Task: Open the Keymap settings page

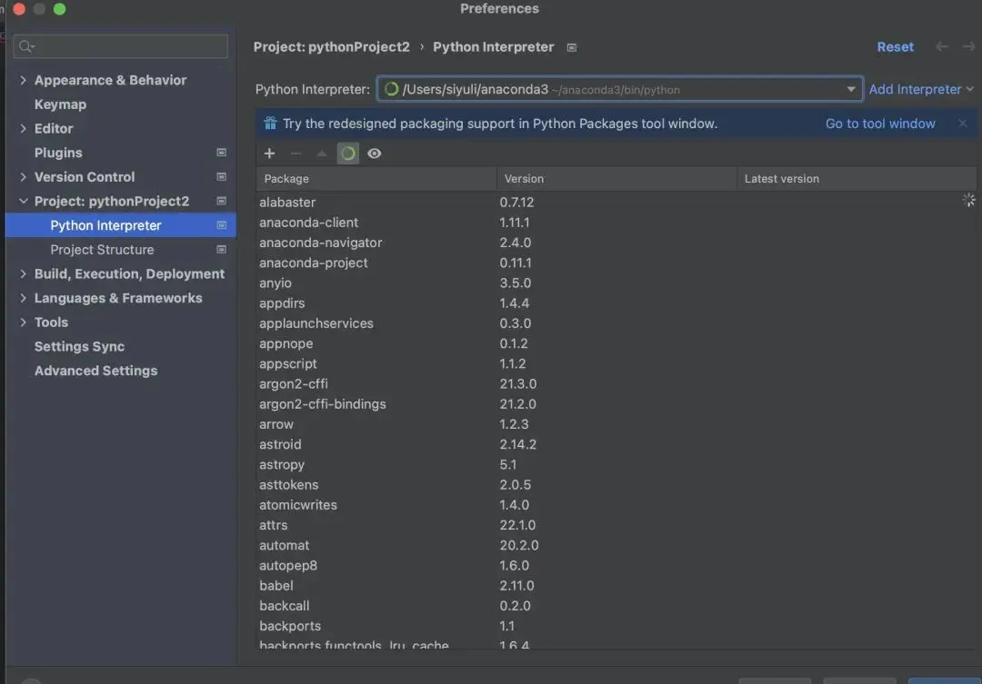Action: point(60,104)
